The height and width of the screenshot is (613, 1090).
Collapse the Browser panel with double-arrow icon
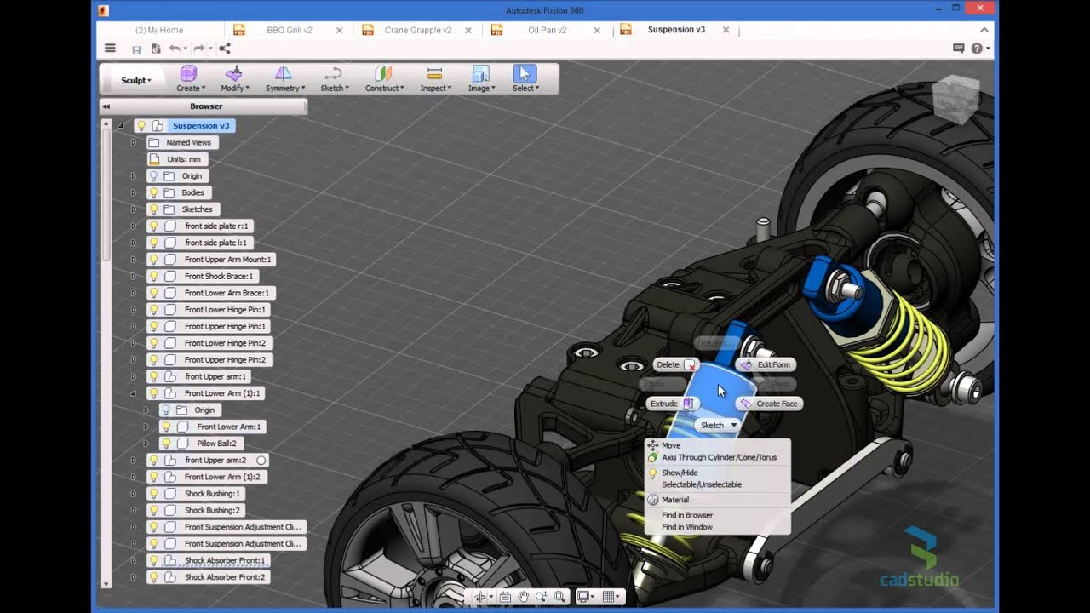coord(106,106)
